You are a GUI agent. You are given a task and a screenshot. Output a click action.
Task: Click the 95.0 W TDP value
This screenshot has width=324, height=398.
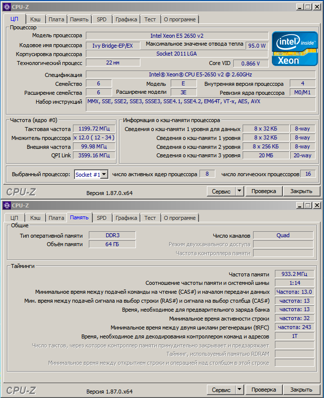[257, 46]
